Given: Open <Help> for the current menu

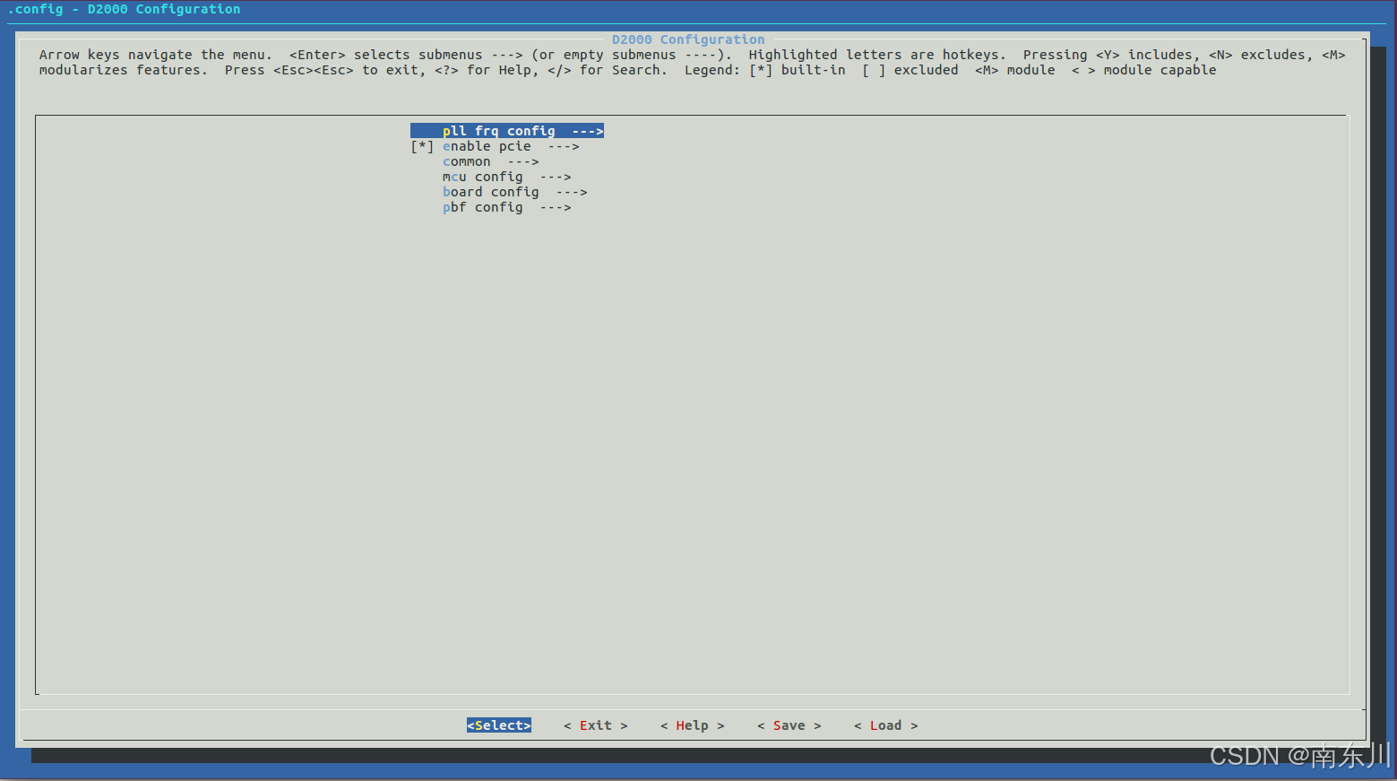Looking at the screenshot, I should (x=691, y=725).
